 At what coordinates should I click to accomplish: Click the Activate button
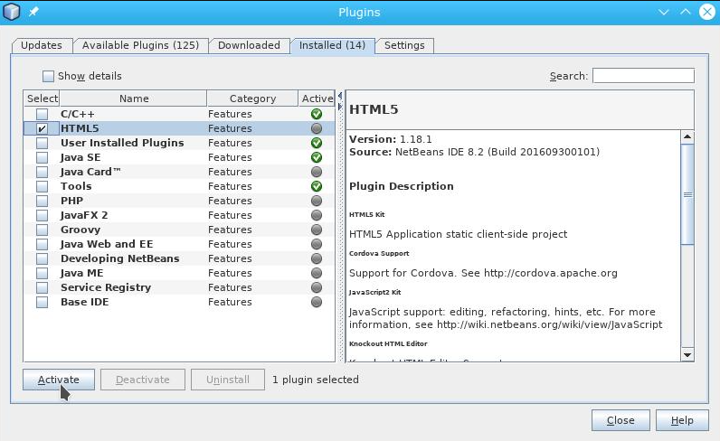[59, 380]
